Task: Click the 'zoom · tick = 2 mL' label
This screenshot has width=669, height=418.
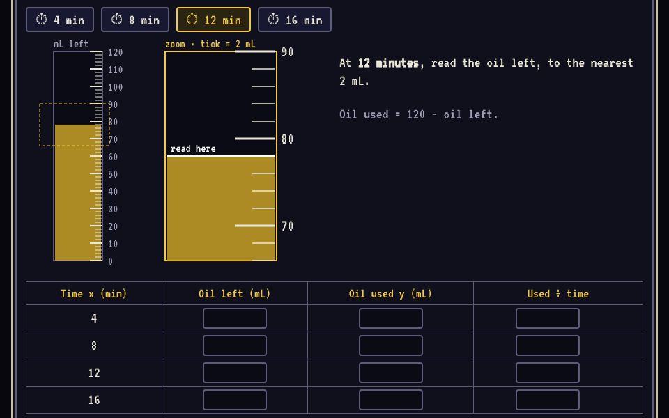Action: coord(210,45)
